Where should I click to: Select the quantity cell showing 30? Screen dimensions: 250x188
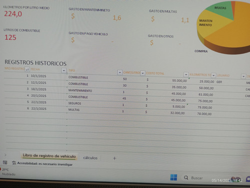click(124, 86)
